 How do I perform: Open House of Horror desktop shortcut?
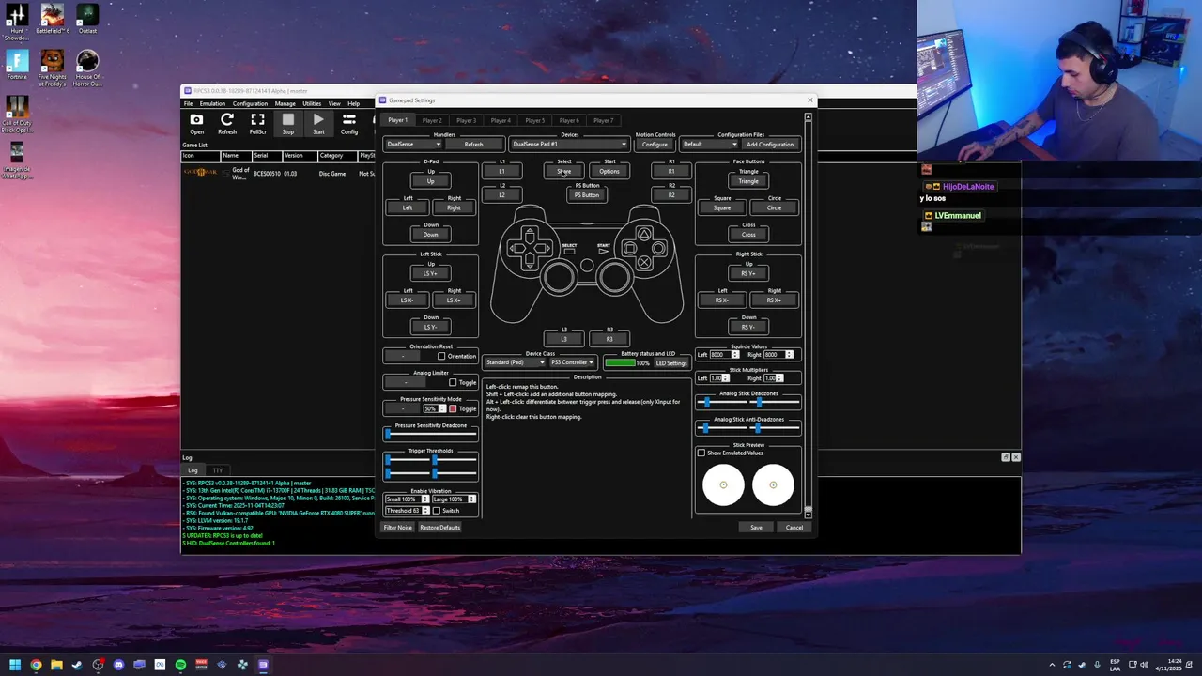point(87,68)
